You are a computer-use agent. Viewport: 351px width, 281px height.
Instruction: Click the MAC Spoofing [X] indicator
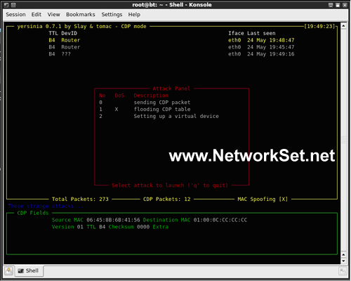[x=263, y=199]
